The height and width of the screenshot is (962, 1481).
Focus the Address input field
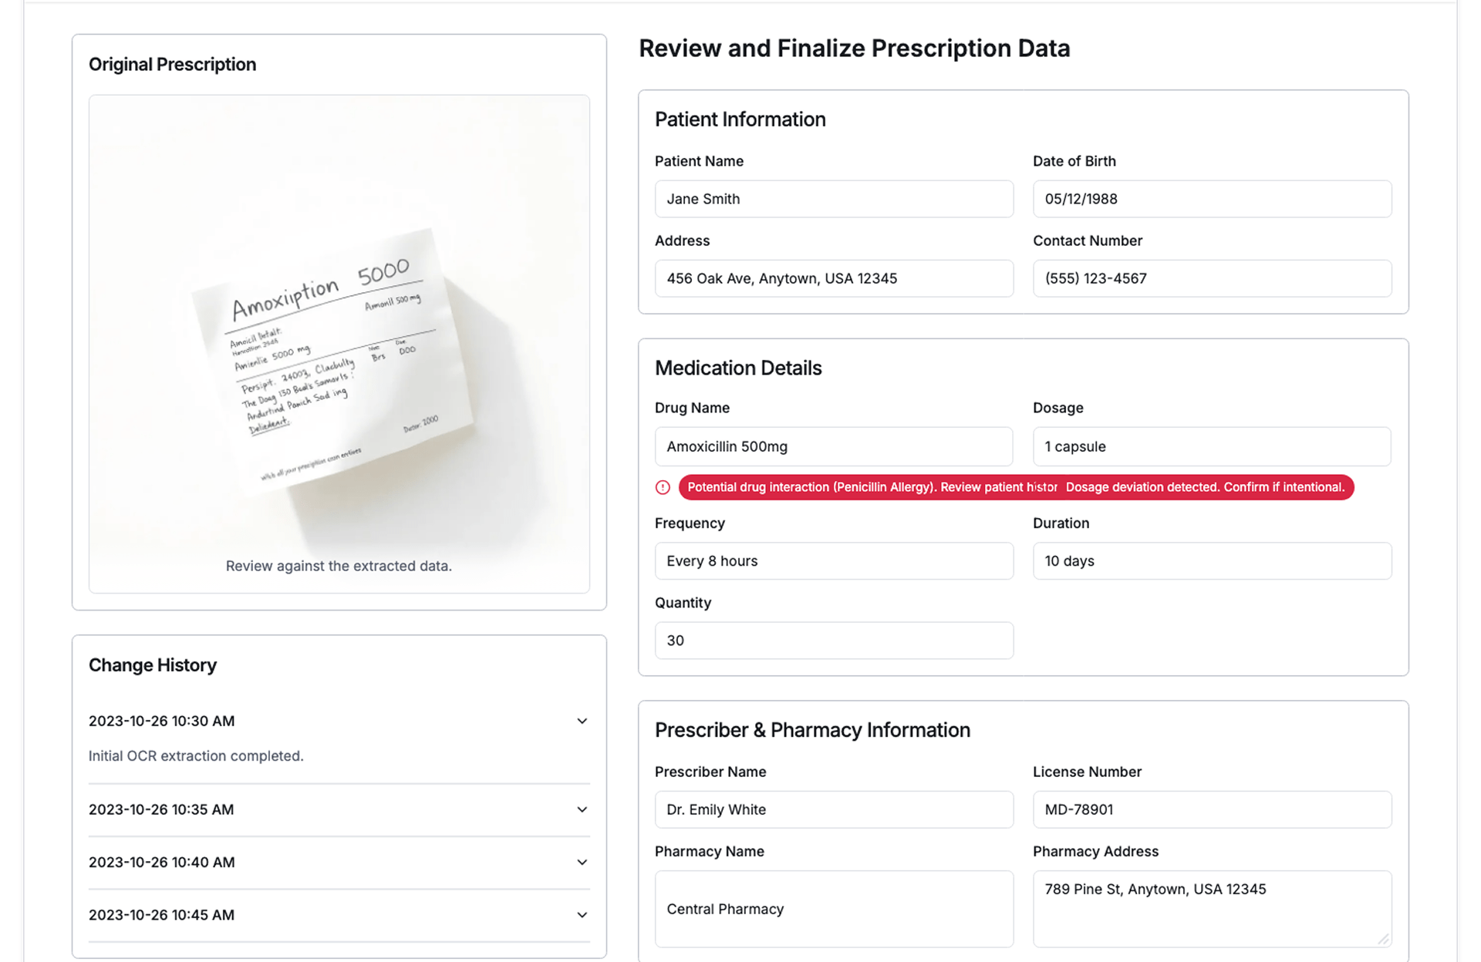coord(833,278)
